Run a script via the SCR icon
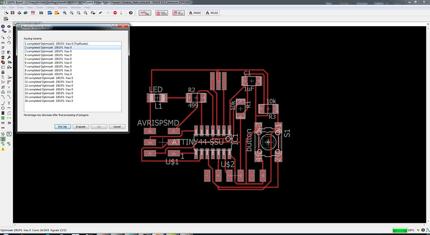 [50, 13]
